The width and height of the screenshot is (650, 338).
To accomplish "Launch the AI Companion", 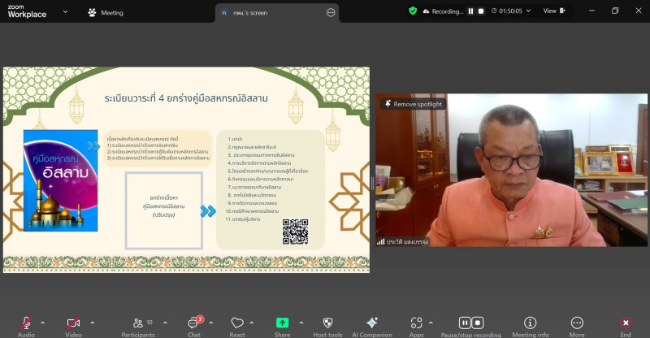I will point(372,323).
